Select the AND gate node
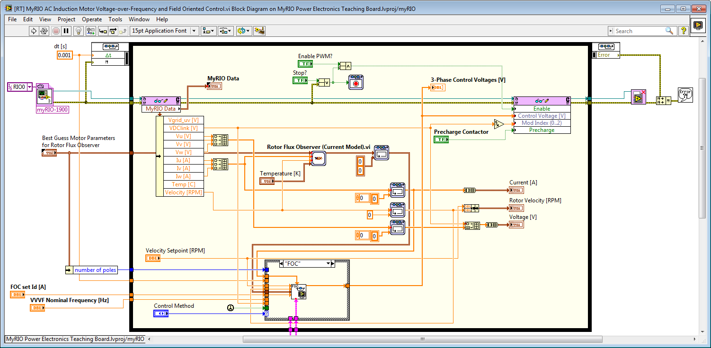711x348 pixels. 345,66
